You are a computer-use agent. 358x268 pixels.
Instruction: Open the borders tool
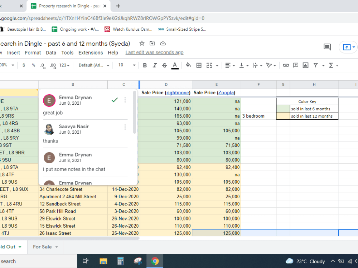coord(199,65)
